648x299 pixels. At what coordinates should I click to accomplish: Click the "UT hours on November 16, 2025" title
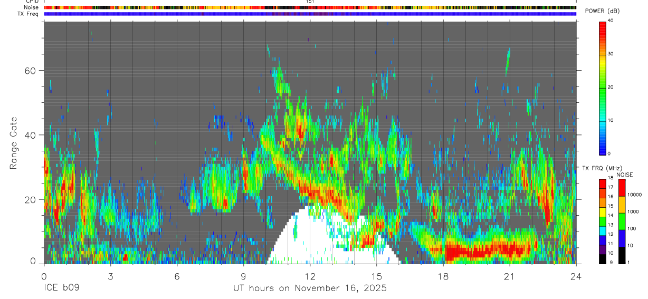tap(310, 288)
